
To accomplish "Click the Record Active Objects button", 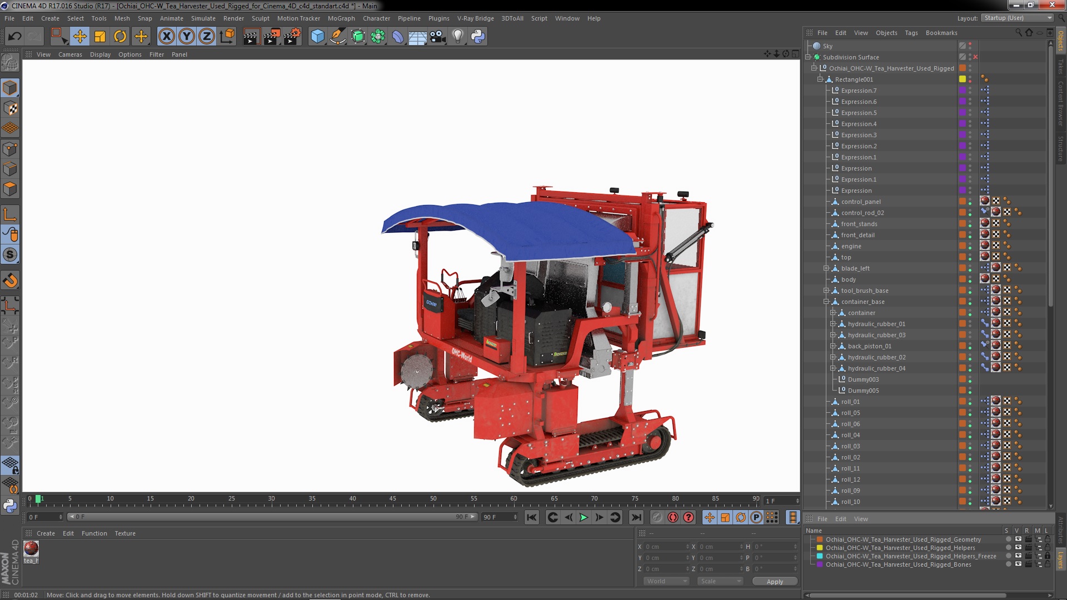I will pos(657,517).
